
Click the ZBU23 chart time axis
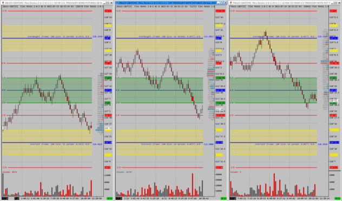tap(52, 198)
